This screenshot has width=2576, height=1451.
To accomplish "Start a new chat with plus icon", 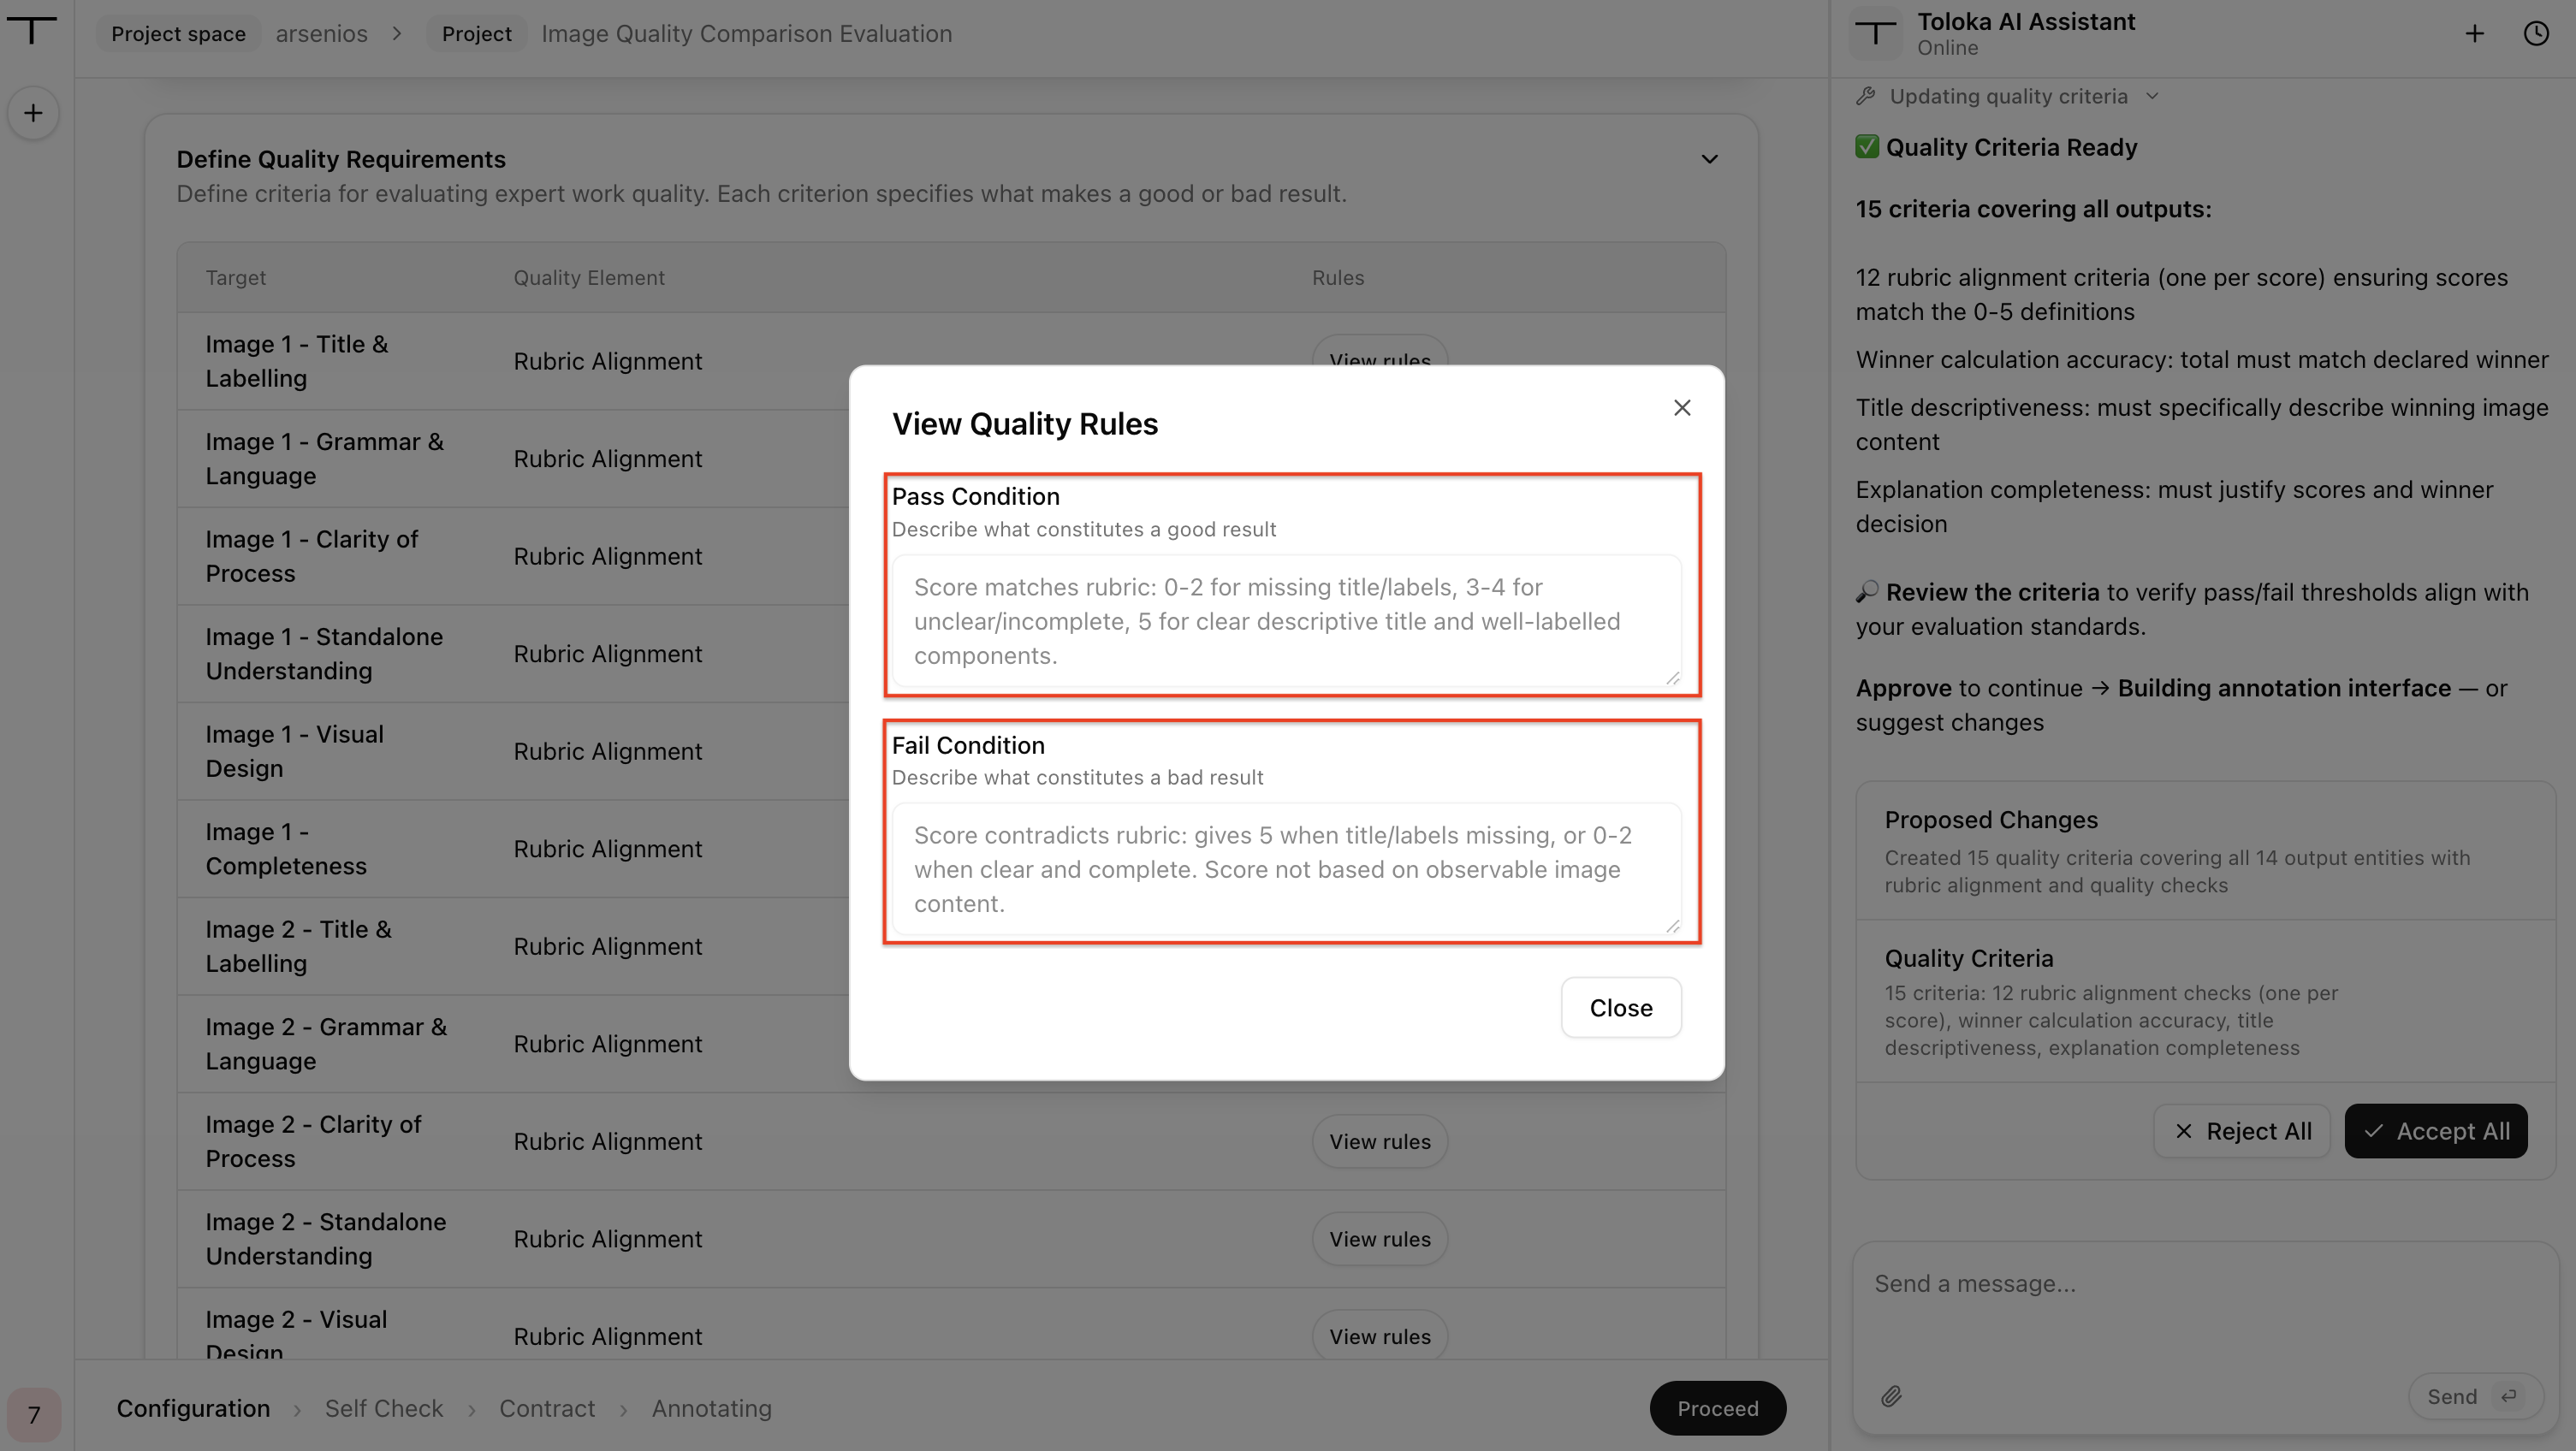I will (x=2474, y=34).
